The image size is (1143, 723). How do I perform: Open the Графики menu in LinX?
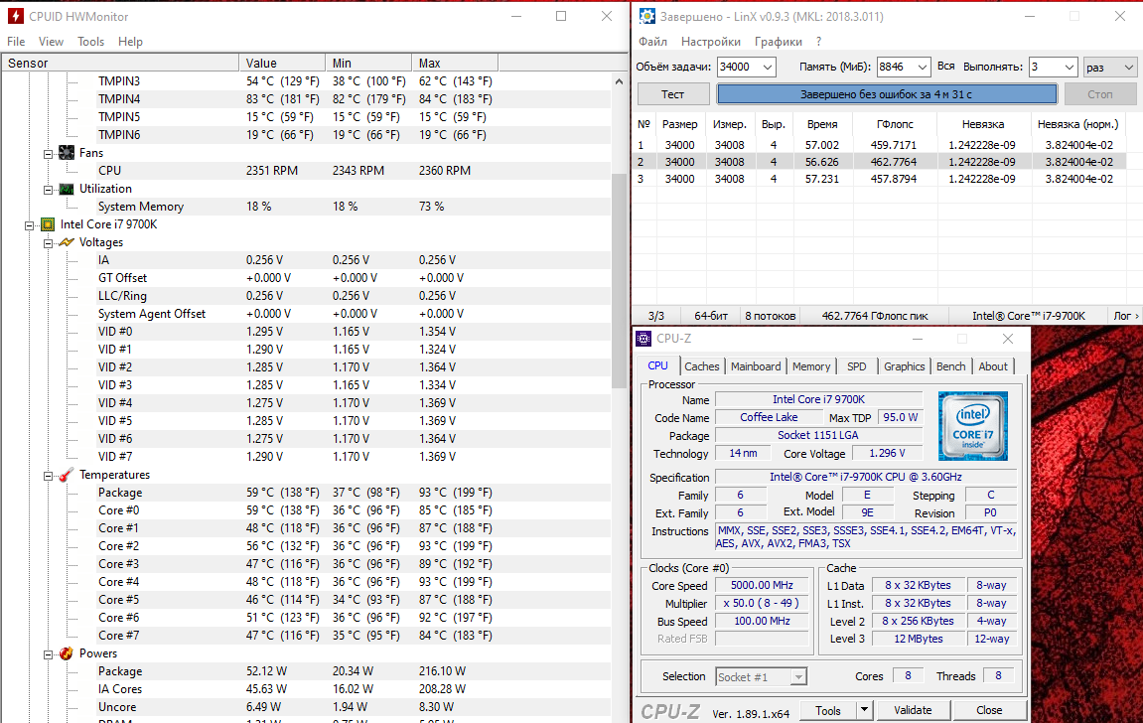pos(779,42)
